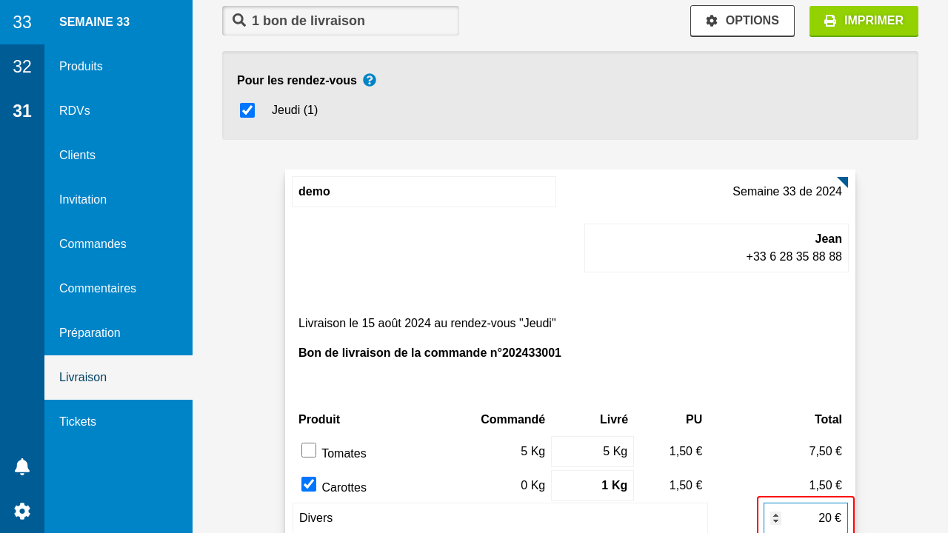The height and width of the screenshot is (533, 948).
Task: Click the Divers description input field
Action: [x=500, y=518]
